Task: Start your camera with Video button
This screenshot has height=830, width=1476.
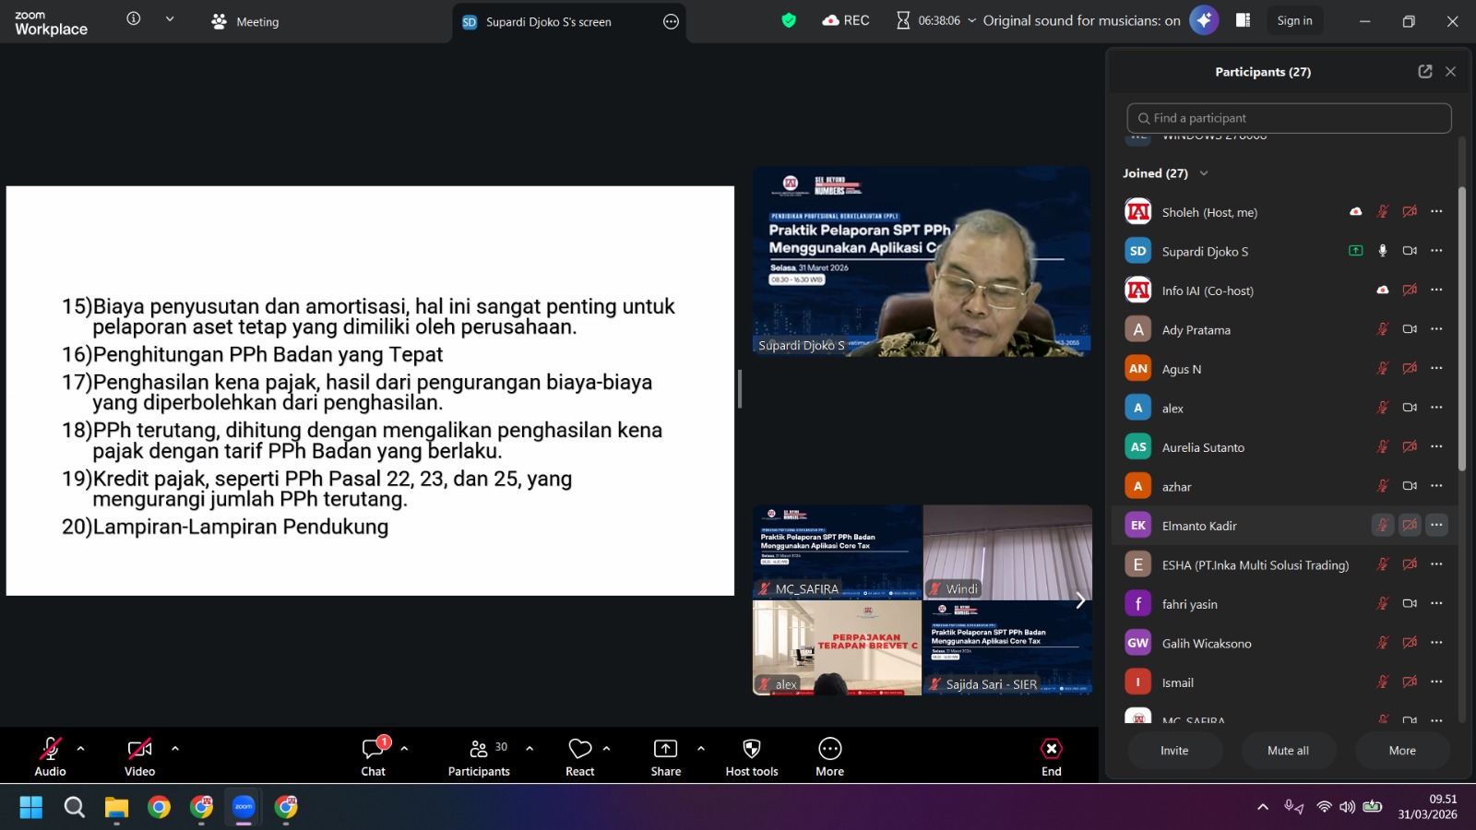Action: [139, 756]
